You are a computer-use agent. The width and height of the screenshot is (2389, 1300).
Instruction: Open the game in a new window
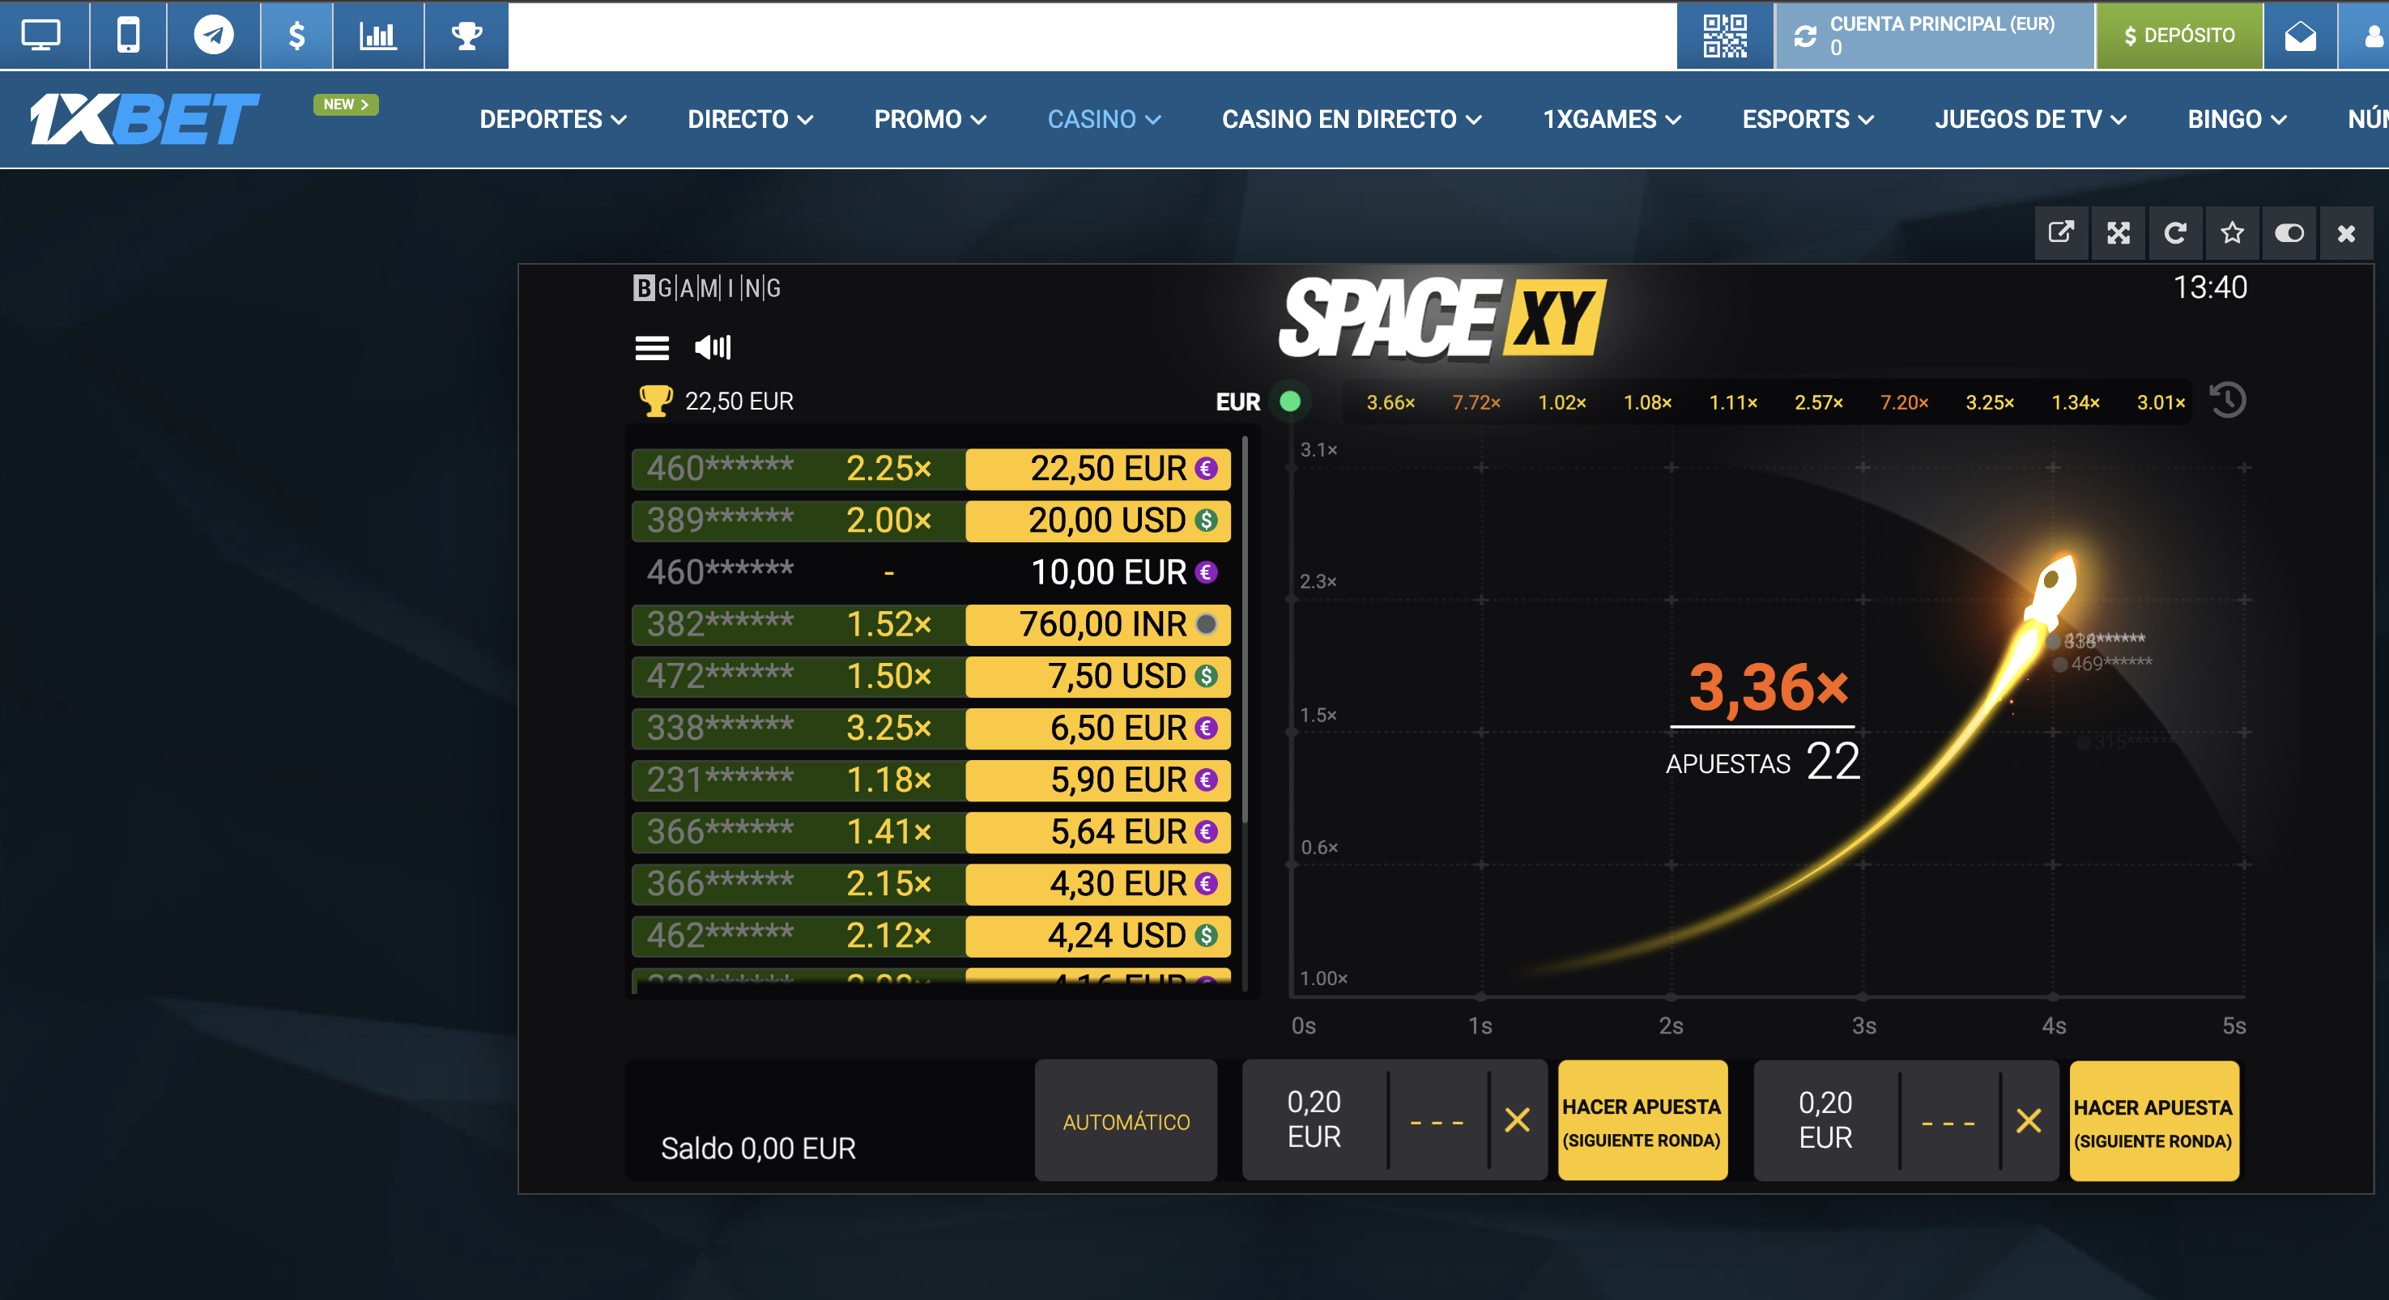[2061, 233]
